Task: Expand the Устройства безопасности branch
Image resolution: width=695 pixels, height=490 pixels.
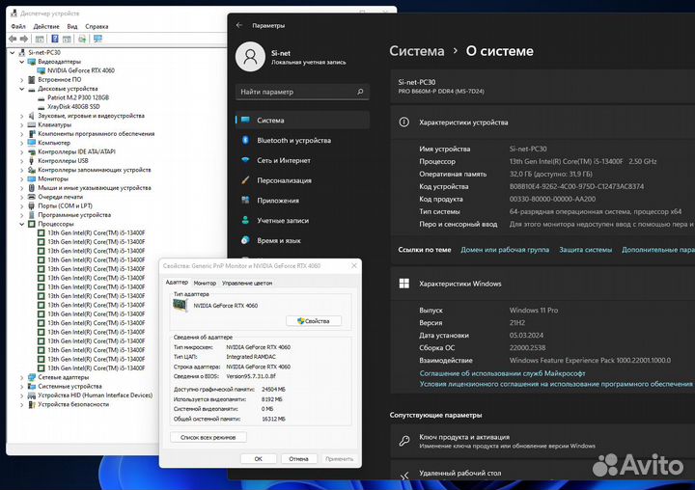Action: (x=21, y=404)
